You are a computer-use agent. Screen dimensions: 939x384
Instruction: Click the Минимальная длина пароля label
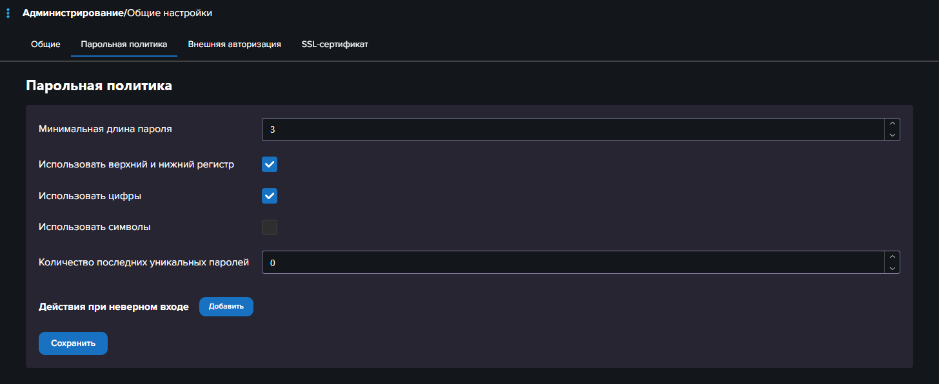105,129
